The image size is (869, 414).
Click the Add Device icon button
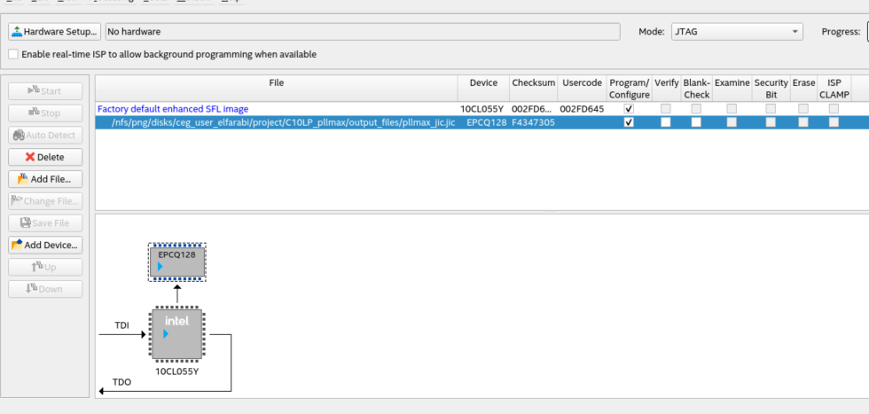coord(45,245)
